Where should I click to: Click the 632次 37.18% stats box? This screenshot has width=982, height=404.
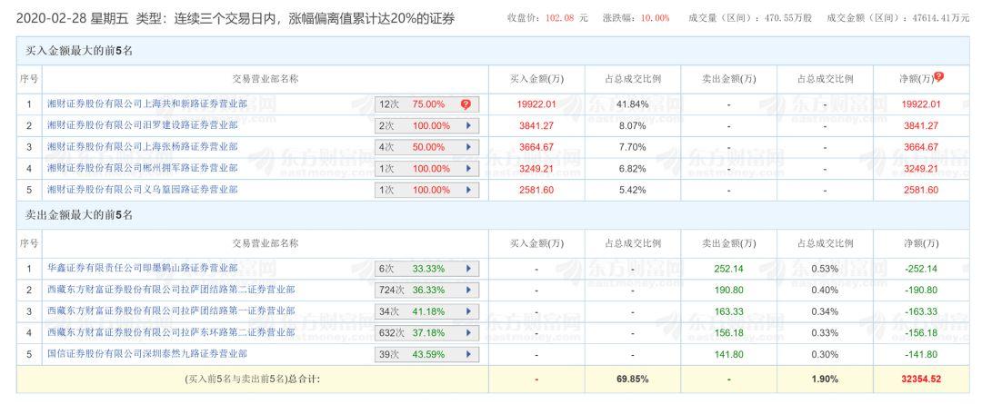click(x=426, y=333)
